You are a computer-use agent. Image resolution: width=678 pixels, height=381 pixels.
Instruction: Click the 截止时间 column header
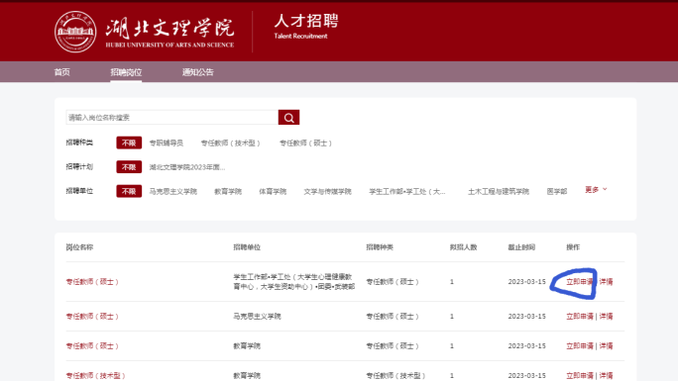click(521, 247)
